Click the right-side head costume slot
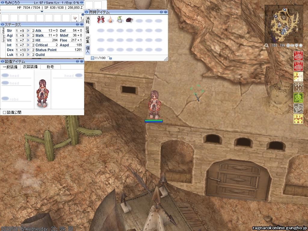 pyautogui.click(x=68, y=75)
